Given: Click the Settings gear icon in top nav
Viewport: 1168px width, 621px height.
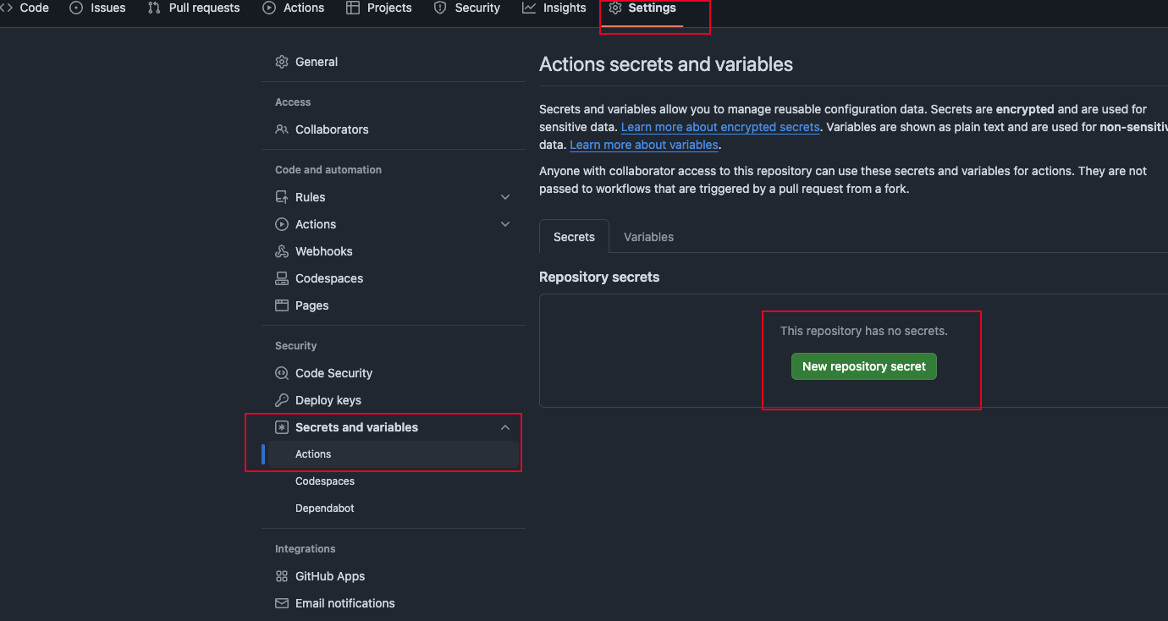Looking at the screenshot, I should (x=615, y=8).
